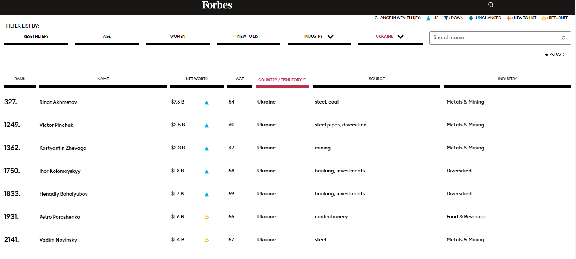Filter list by Women
This screenshot has height=259, width=576.
[x=178, y=37]
